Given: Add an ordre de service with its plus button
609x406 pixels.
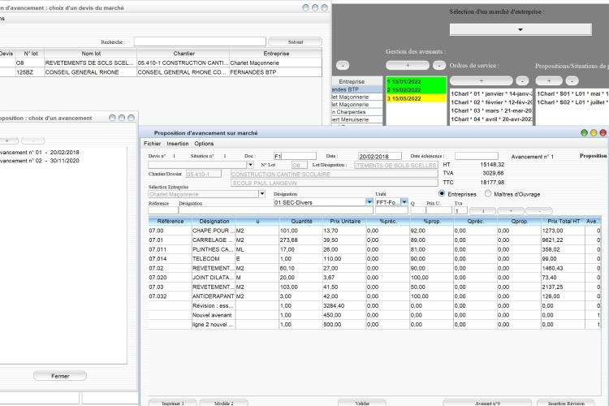Looking at the screenshot, I should click(x=482, y=80).
